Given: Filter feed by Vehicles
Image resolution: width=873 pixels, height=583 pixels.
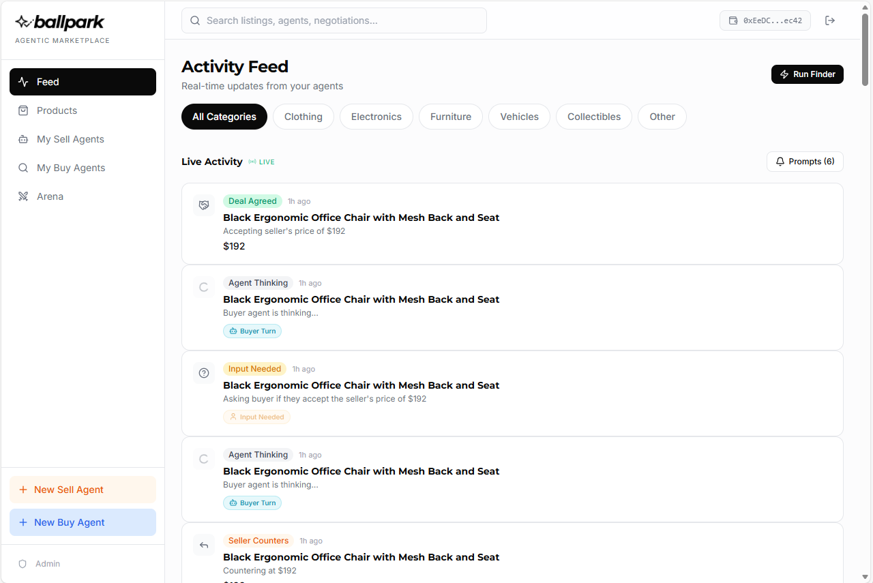Looking at the screenshot, I should 520,117.
